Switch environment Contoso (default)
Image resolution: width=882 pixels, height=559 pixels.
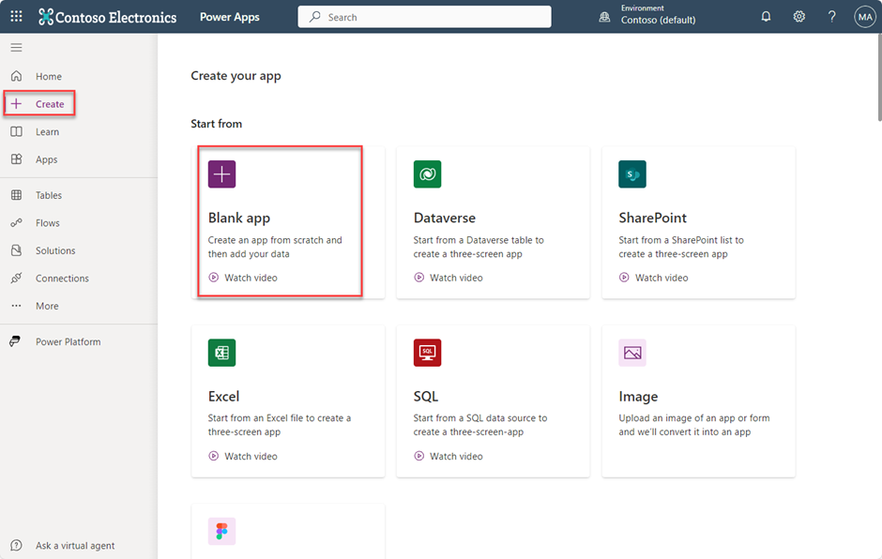coord(658,20)
